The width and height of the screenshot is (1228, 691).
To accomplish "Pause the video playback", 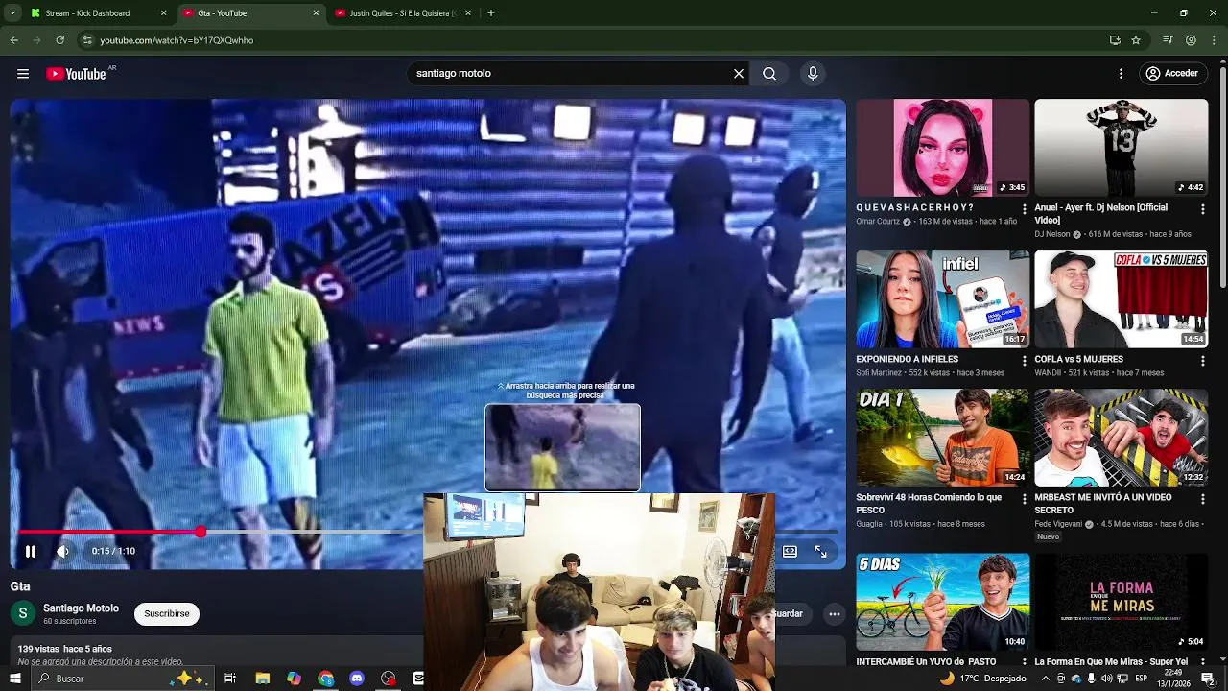I will tap(31, 552).
